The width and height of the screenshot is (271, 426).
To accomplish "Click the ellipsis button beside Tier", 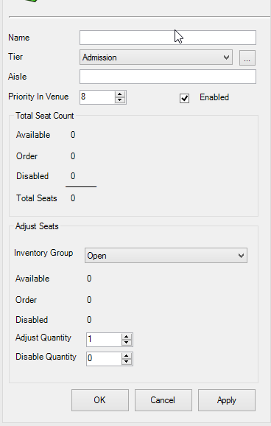I will 247,58.
